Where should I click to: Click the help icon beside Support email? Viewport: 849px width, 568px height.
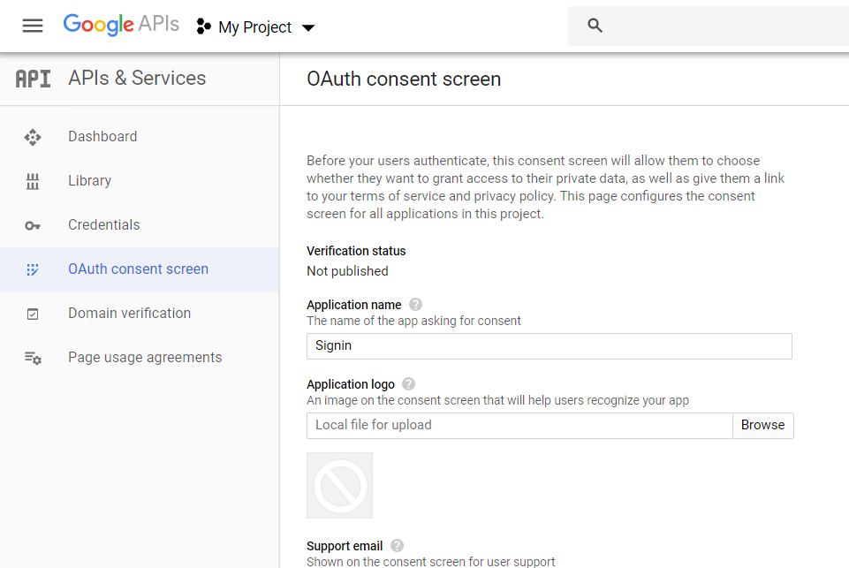(x=397, y=545)
